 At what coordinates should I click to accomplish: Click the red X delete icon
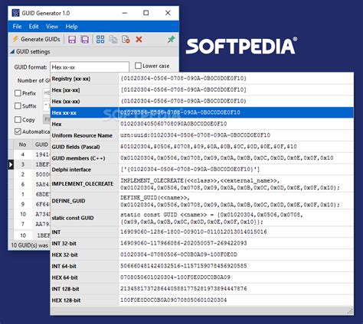point(139,39)
